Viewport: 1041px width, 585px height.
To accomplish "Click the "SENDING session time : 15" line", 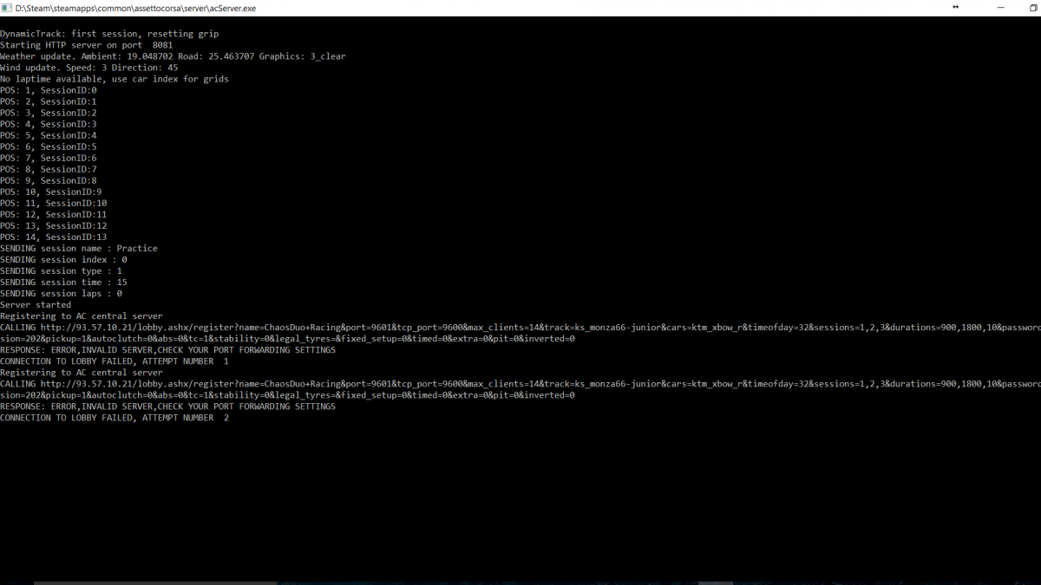I will [63, 283].
